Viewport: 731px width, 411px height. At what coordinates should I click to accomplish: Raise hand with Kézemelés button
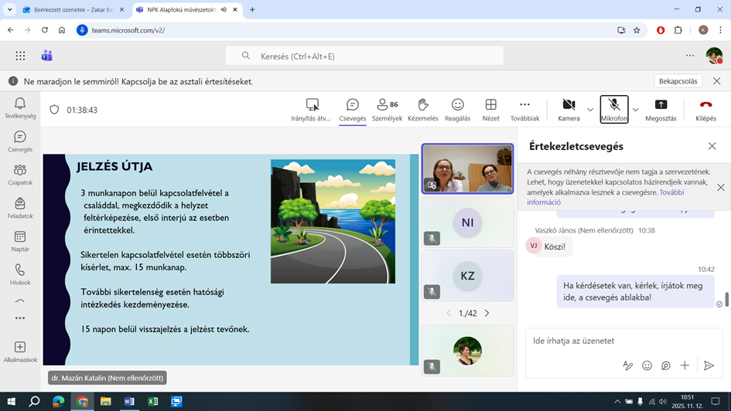pos(423,109)
